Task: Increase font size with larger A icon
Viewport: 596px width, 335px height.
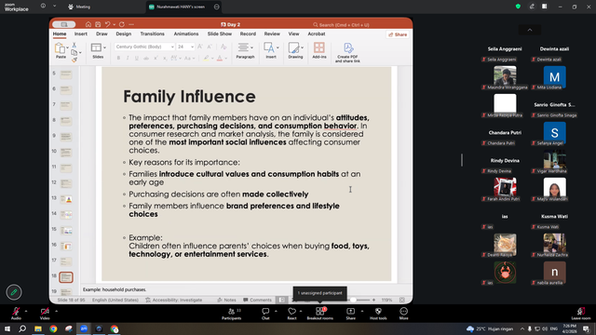Action: (200, 47)
